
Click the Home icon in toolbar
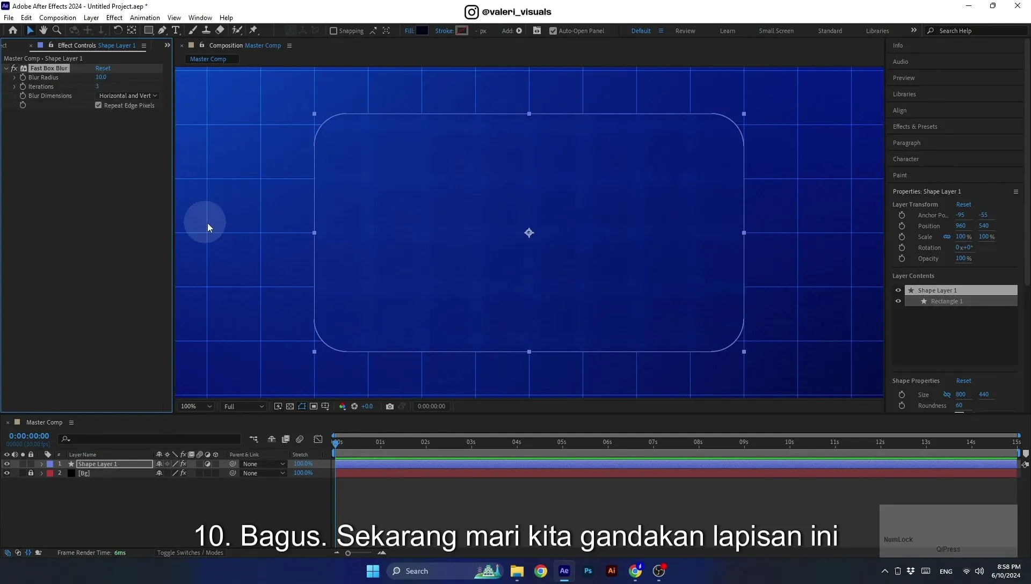click(13, 31)
